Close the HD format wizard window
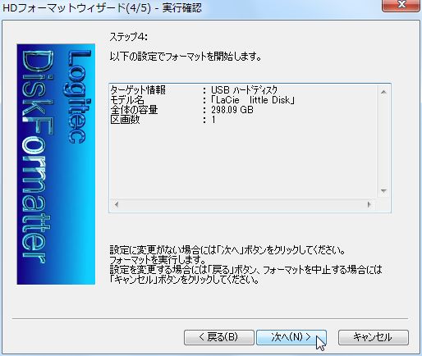422x356 pixels. (401, 5)
